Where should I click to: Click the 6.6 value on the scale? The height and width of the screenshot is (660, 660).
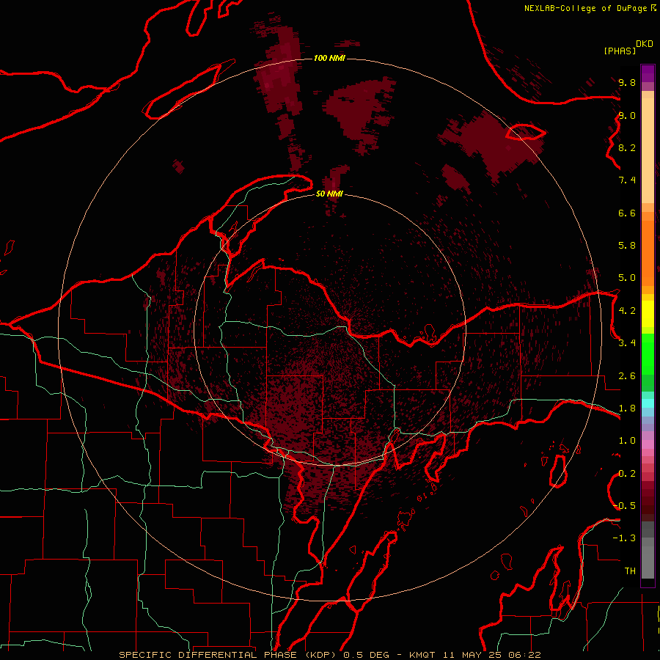point(627,213)
